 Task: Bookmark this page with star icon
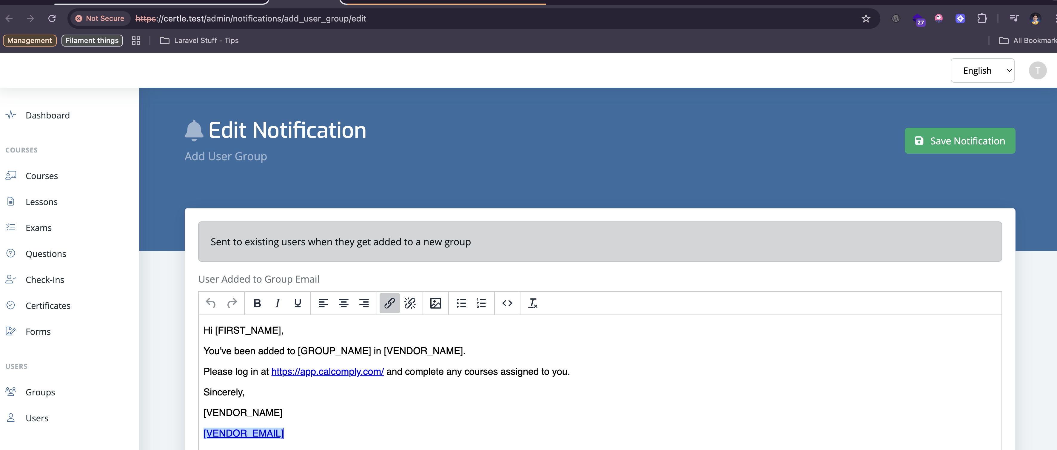tap(866, 19)
